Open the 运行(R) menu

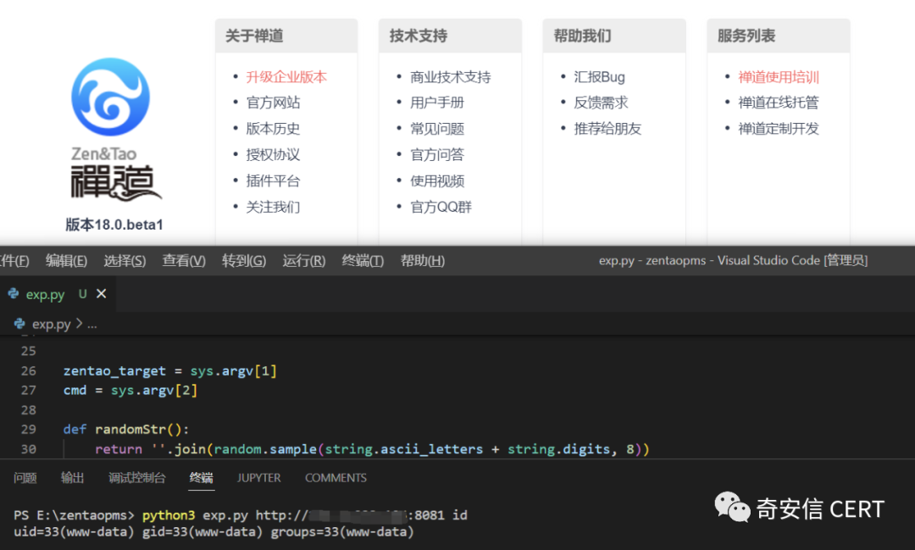point(304,260)
